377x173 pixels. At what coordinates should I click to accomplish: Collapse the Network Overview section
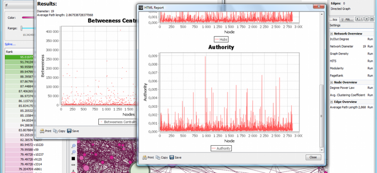point(331,33)
